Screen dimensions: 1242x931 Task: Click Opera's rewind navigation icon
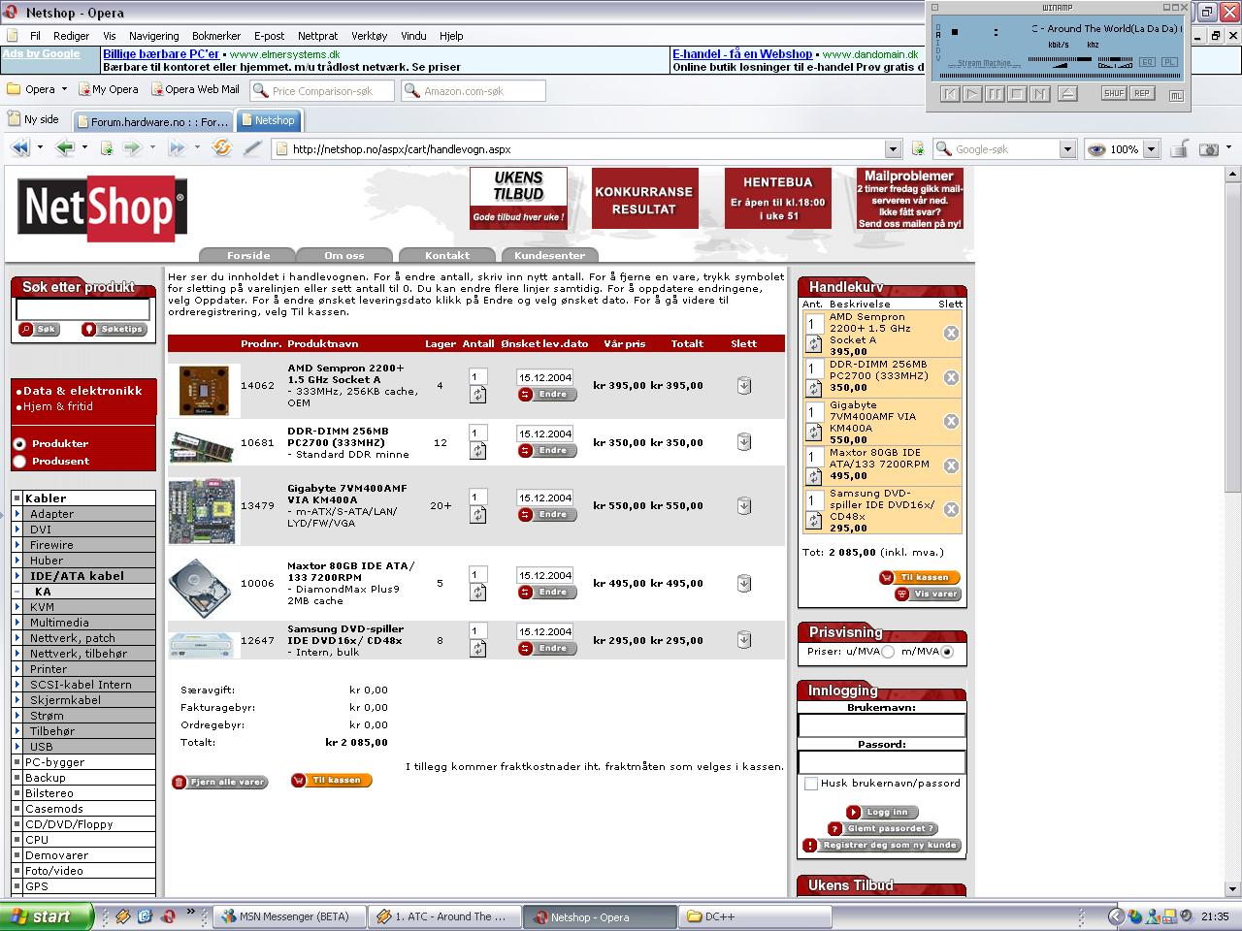20,148
